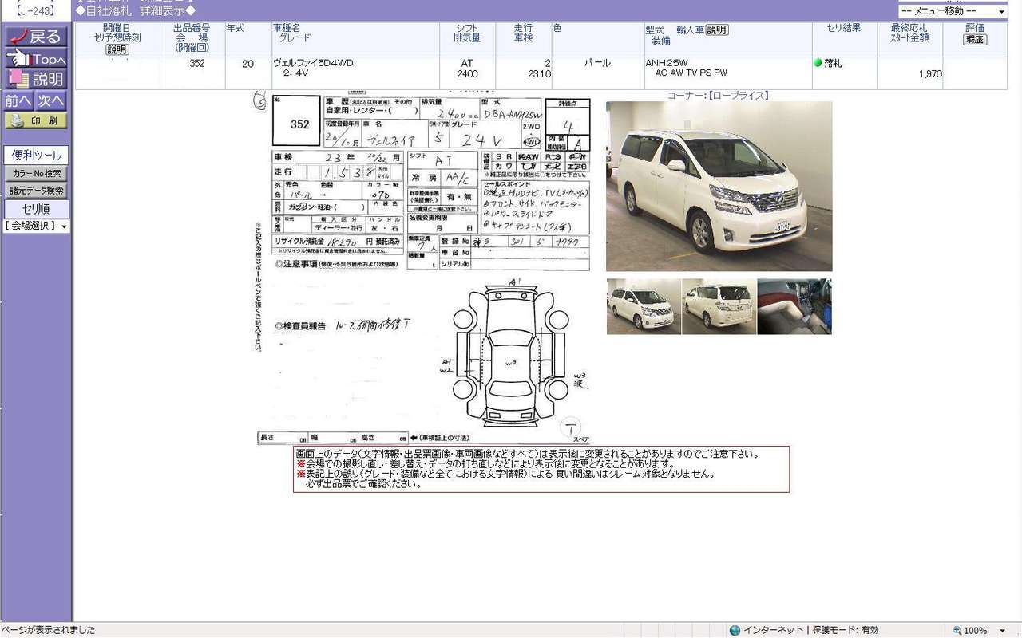Open the auction sheet image
This screenshot has height=638, width=1022.
point(423,270)
